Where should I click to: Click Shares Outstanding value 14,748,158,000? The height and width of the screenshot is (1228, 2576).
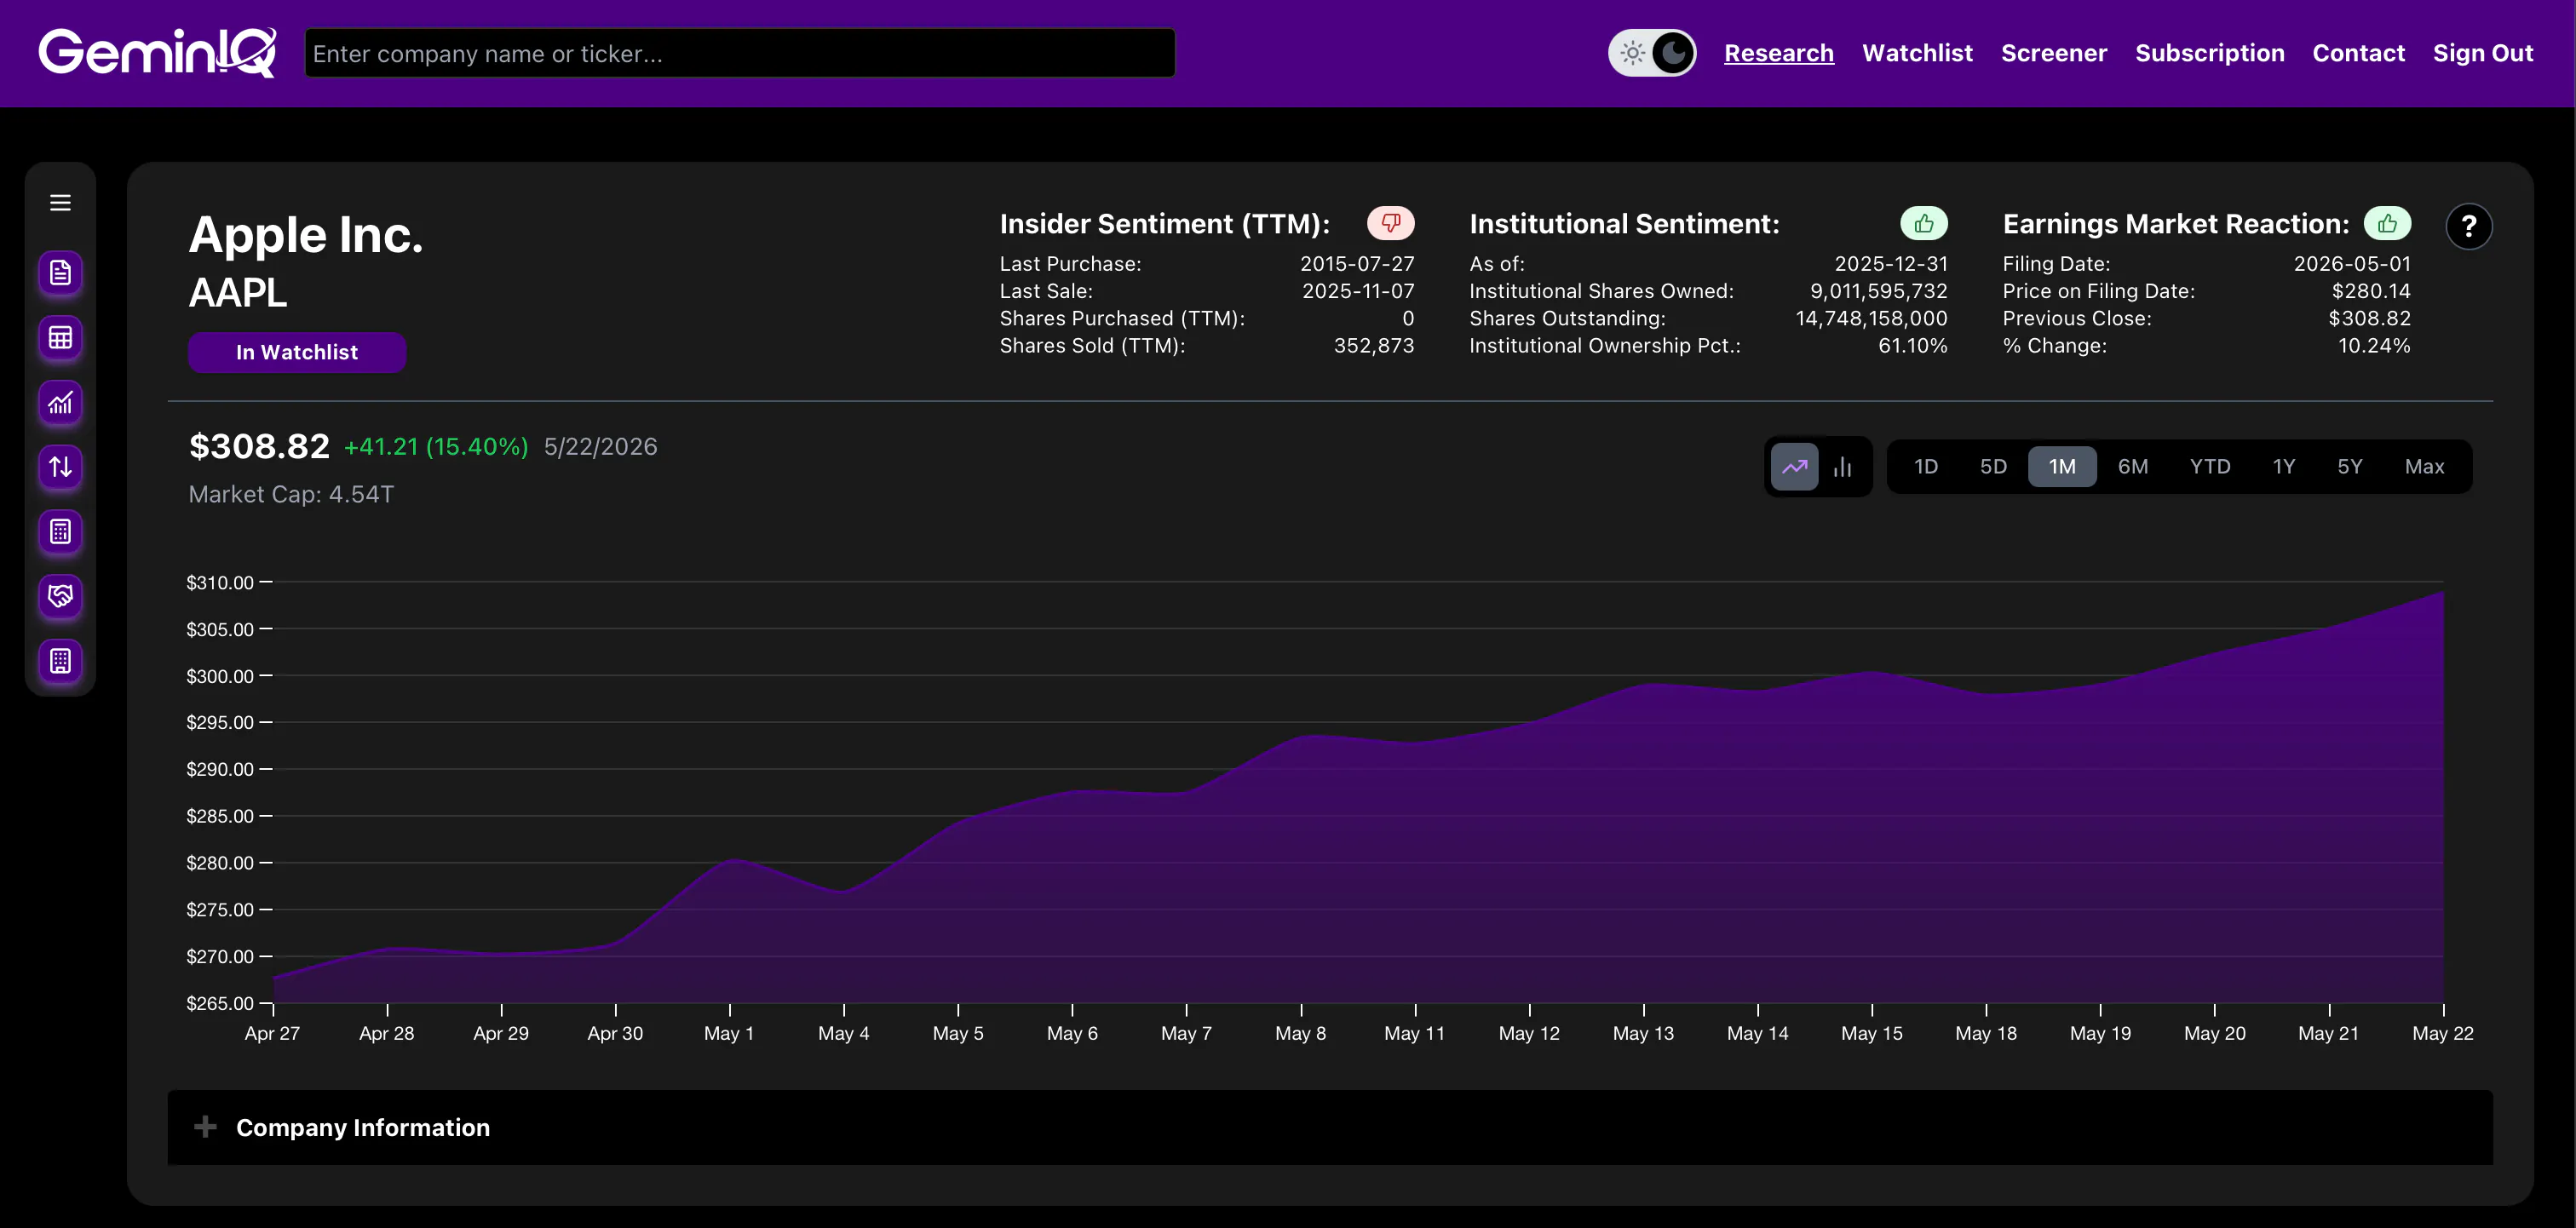tap(1871, 319)
